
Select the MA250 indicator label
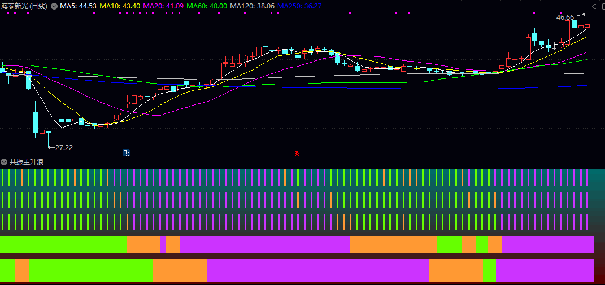click(300, 6)
